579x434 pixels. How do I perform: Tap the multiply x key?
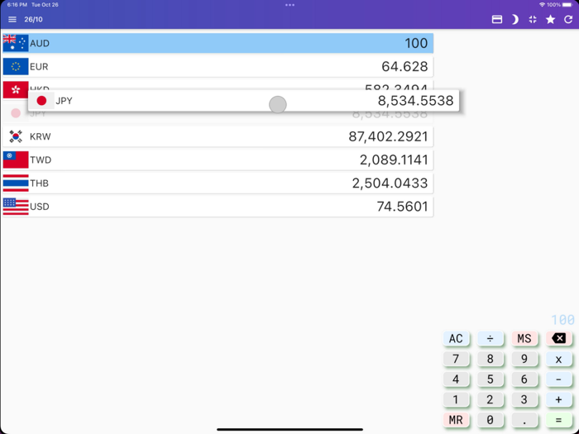pos(558,359)
